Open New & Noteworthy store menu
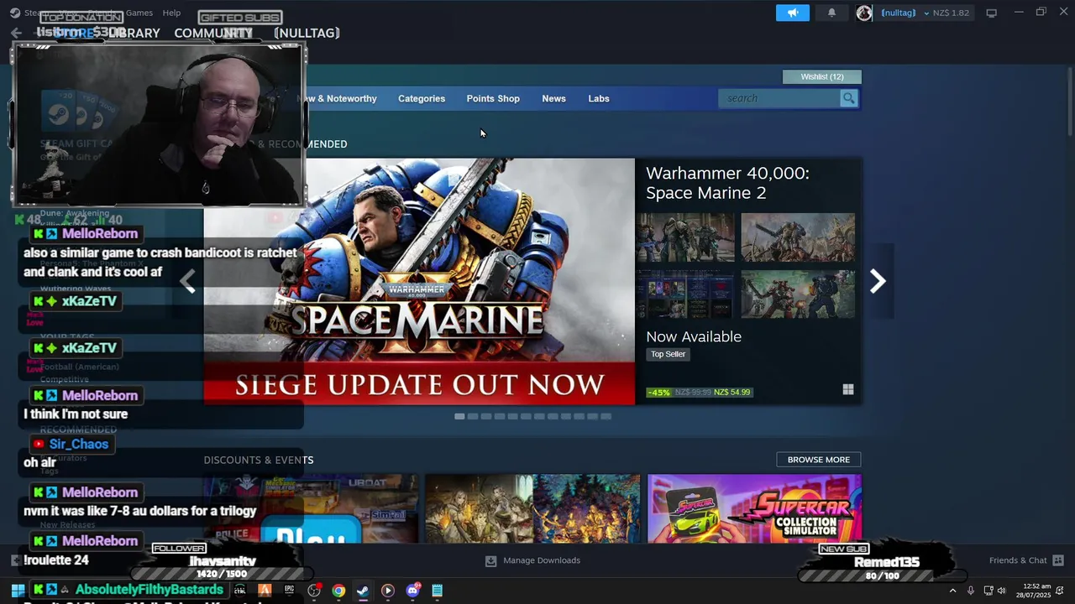The height and width of the screenshot is (604, 1075). [337, 98]
